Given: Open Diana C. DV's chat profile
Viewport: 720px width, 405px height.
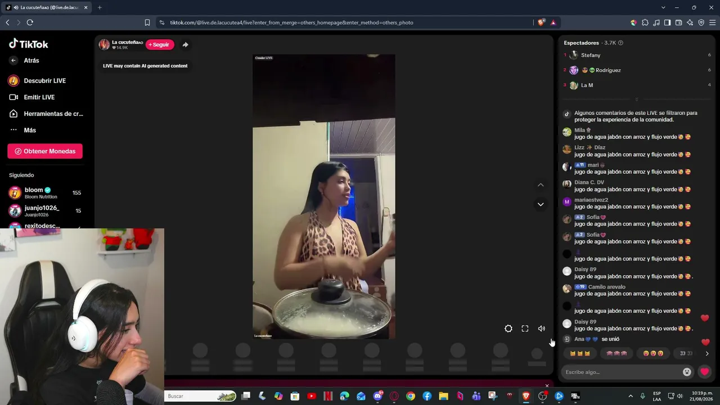Looking at the screenshot, I should [x=589, y=182].
